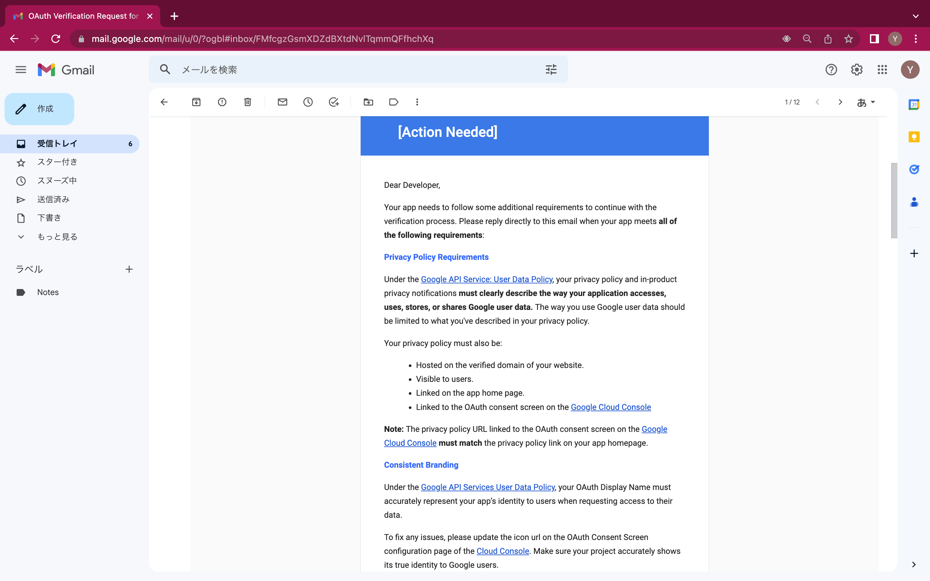
Task: Mark the email as unread
Action: (282, 102)
